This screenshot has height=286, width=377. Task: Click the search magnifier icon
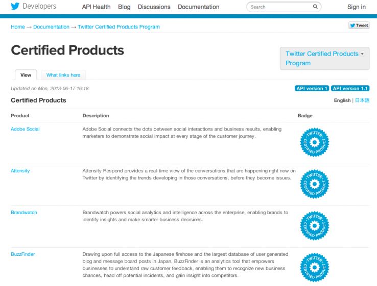[x=315, y=7]
